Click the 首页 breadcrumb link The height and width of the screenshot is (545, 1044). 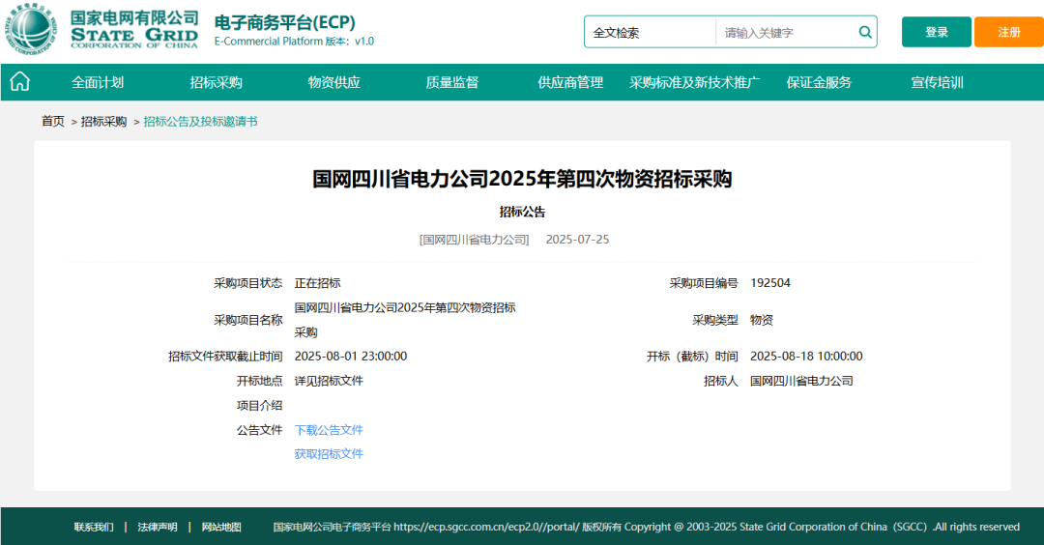[52, 121]
